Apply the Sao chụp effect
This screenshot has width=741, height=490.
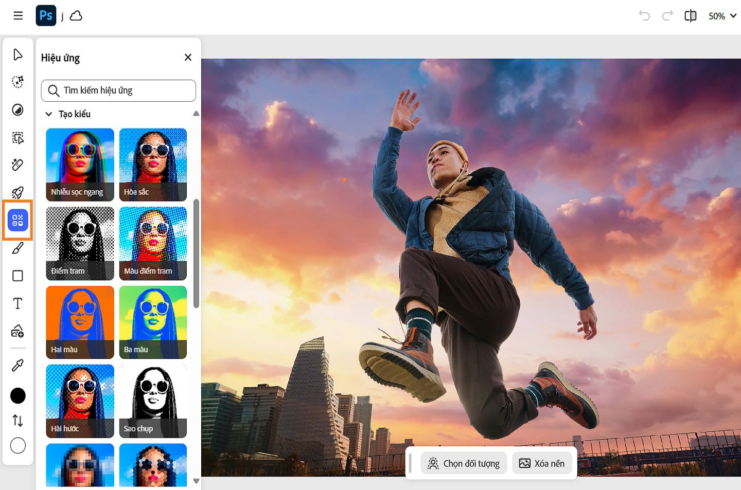tap(153, 401)
